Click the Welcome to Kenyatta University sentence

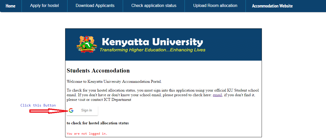coord(114,82)
